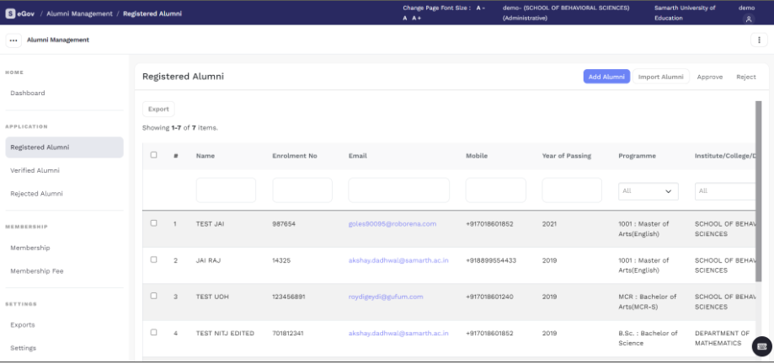Image resolution: width=774 pixels, height=364 pixels.
Task: Open the three-dots module menu beside Alumni Management
Action: click(x=13, y=40)
